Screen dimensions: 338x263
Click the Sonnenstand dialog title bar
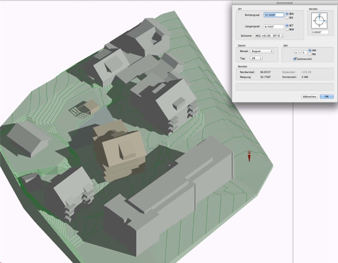284,3
